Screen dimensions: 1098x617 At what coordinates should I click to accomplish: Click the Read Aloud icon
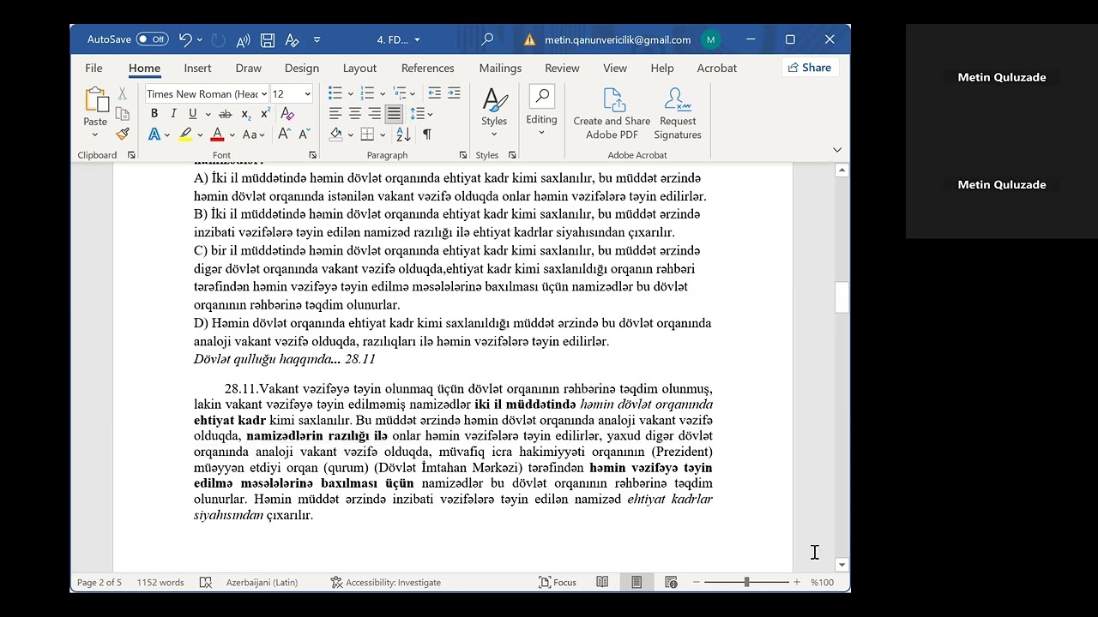pyautogui.click(x=243, y=39)
